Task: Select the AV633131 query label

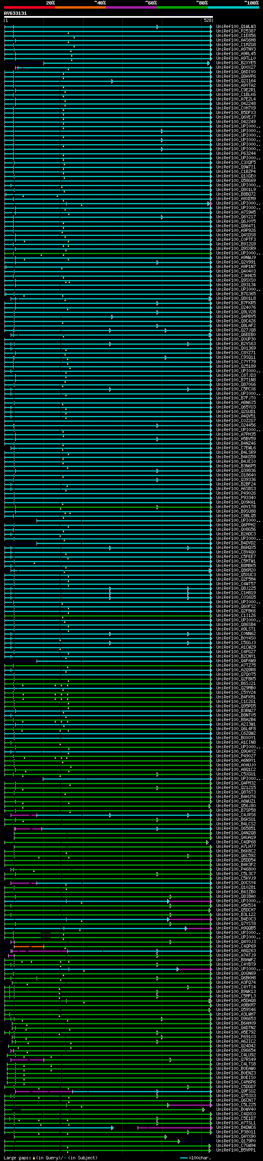Action: pos(15,14)
